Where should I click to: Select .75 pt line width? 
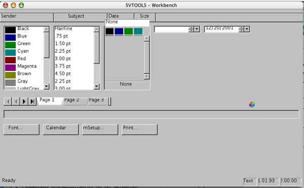(x=74, y=36)
